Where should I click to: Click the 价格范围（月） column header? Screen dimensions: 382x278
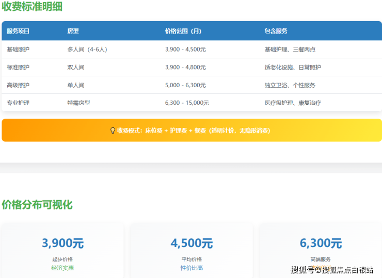click(x=183, y=31)
